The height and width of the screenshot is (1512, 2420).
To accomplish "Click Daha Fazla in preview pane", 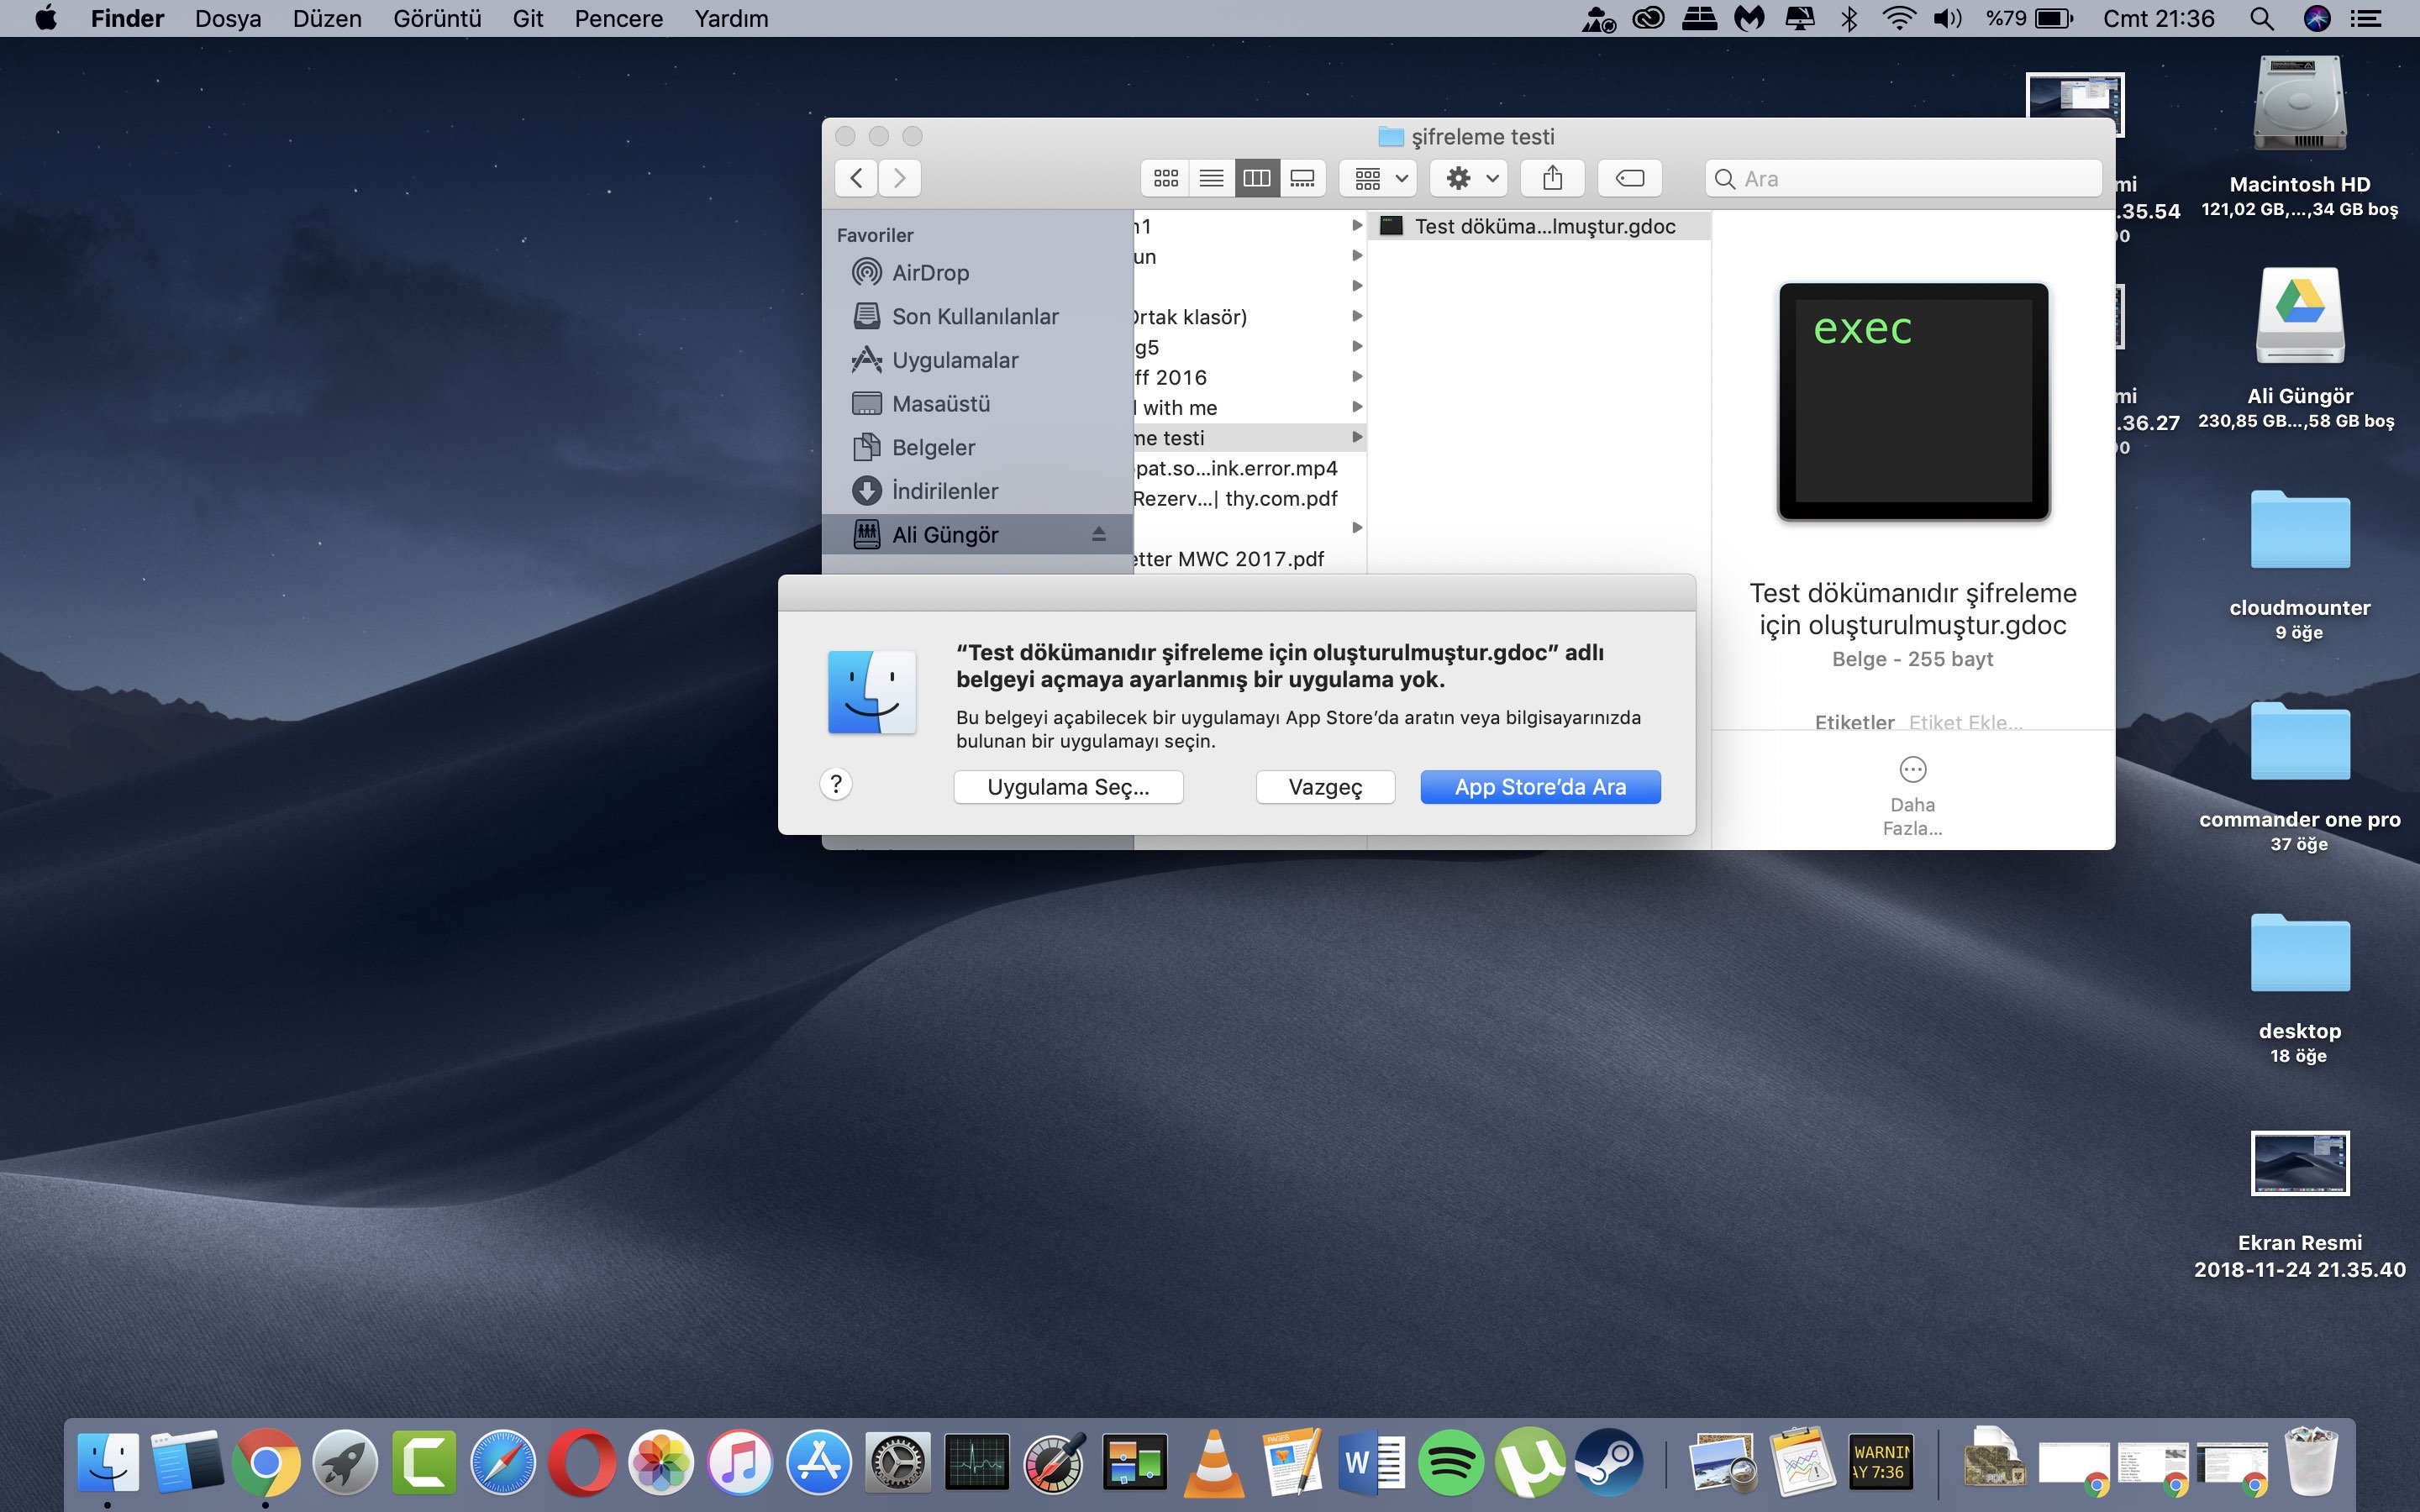I will tap(1912, 770).
